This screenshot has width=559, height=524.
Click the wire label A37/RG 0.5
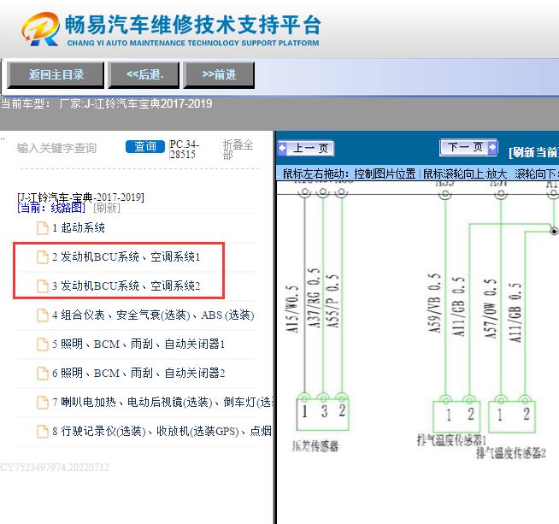[314, 298]
